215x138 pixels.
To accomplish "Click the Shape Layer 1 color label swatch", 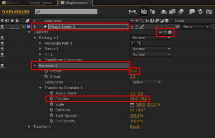I will click(29, 26).
